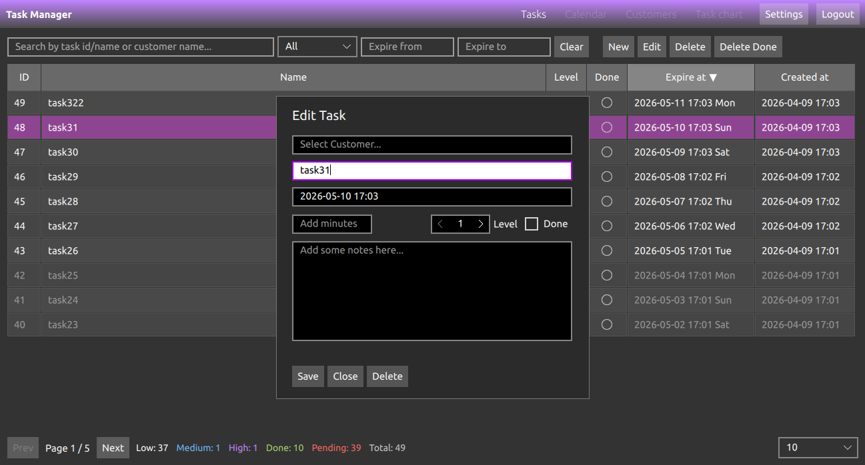Toggle done circle for task31 row
865x465 pixels.
pos(606,127)
